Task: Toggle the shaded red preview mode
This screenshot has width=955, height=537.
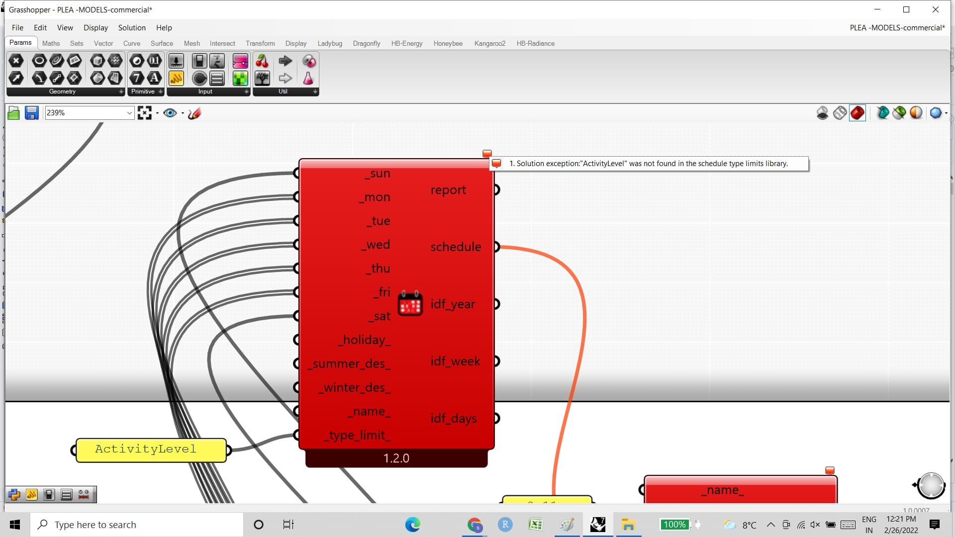Action: [858, 113]
